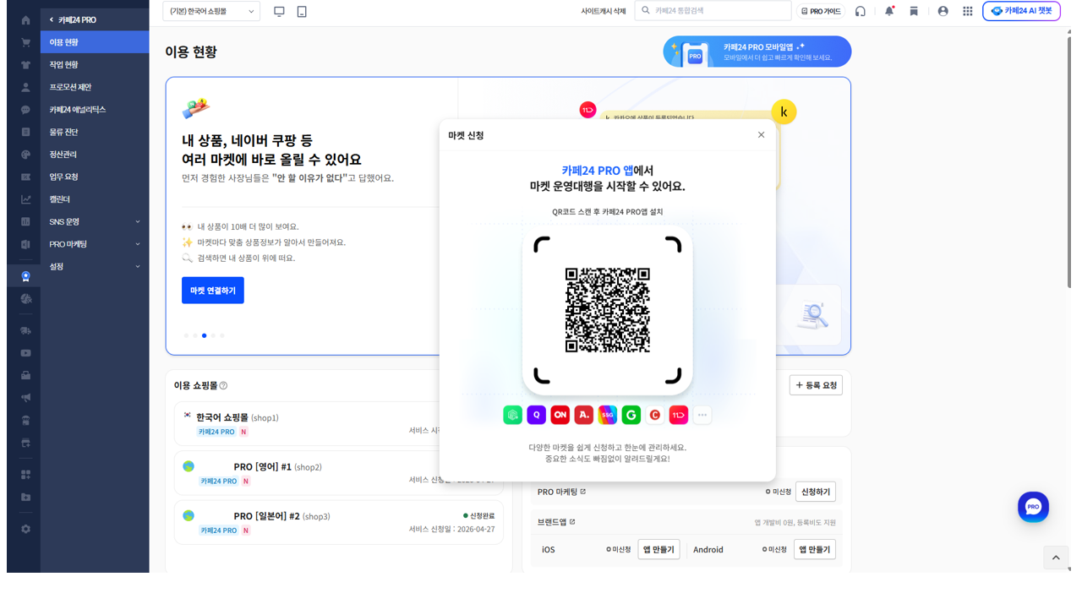Select the active third carousel dot

[x=204, y=335]
